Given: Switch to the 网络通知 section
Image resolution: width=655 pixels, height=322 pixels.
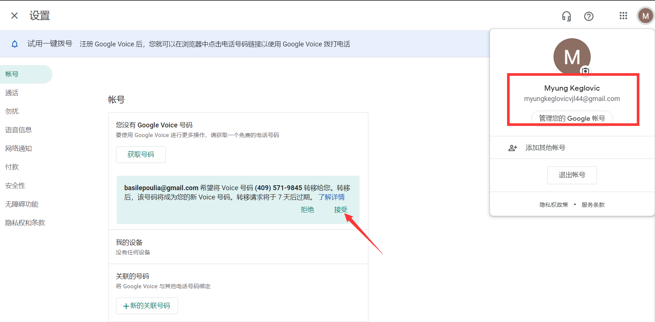Looking at the screenshot, I should [19, 149].
